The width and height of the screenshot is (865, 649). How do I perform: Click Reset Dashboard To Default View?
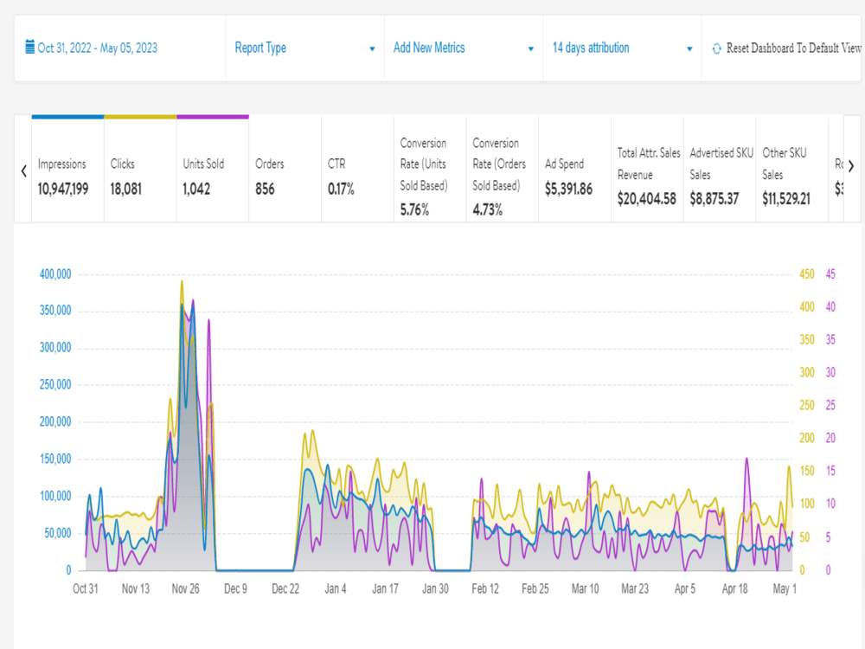click(x=793, y=48)
